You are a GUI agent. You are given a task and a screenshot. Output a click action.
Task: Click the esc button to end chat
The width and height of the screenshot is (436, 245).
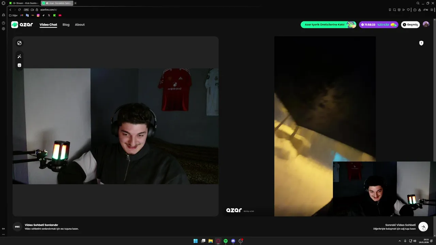click(17, 227)
